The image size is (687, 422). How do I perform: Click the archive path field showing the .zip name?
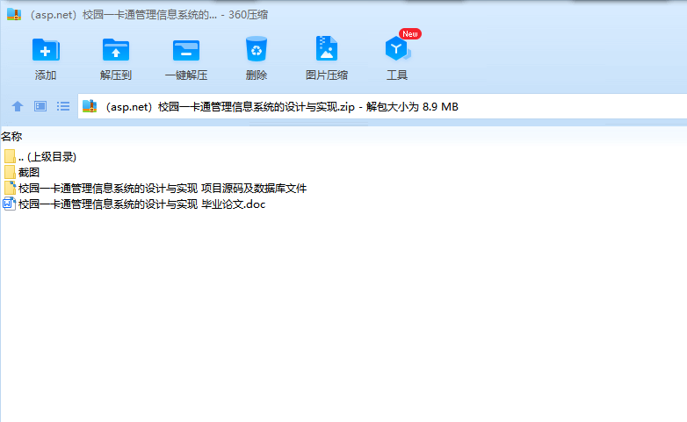click(x=382, y=106)
